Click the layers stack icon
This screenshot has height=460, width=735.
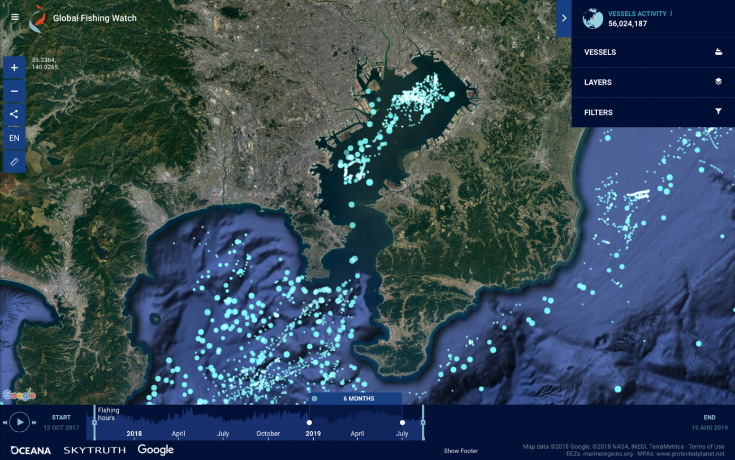(718, 81)
